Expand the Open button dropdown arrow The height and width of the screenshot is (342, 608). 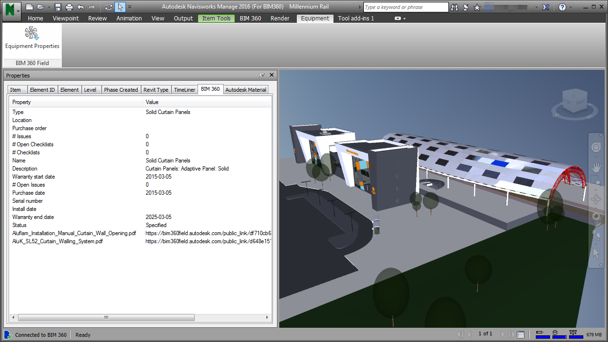(49, 7)
